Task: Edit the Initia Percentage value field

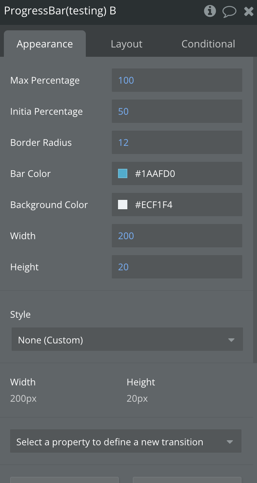Action: click(177, 112)
